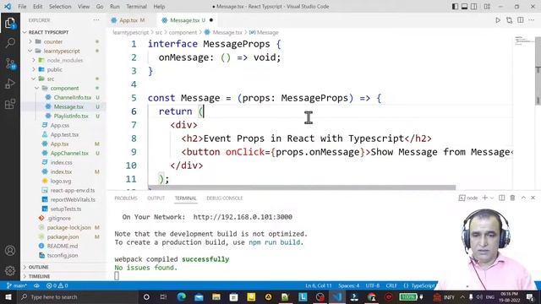Switch to App.tsx editor tab
Screen dimensions: 541x304
128,20
